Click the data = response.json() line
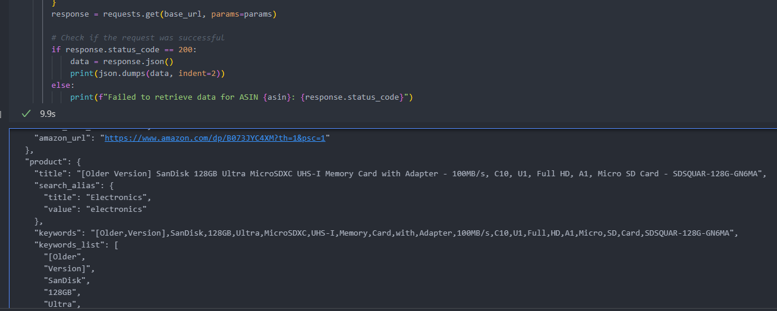777x311 pixels. [x=121, y=62]
